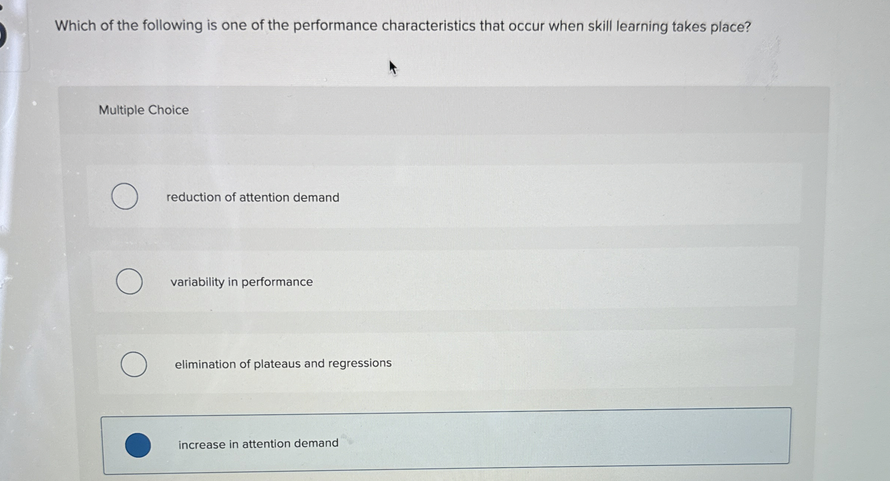Click the 'increase in attention demand' answer text

(x=258, y=443)
